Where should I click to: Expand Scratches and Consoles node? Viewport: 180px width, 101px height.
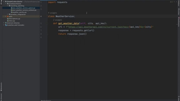tap(4, 25)
